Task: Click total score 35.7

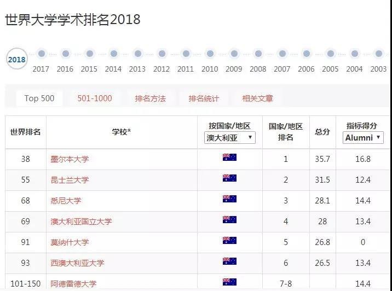Action: pos(322,159)
